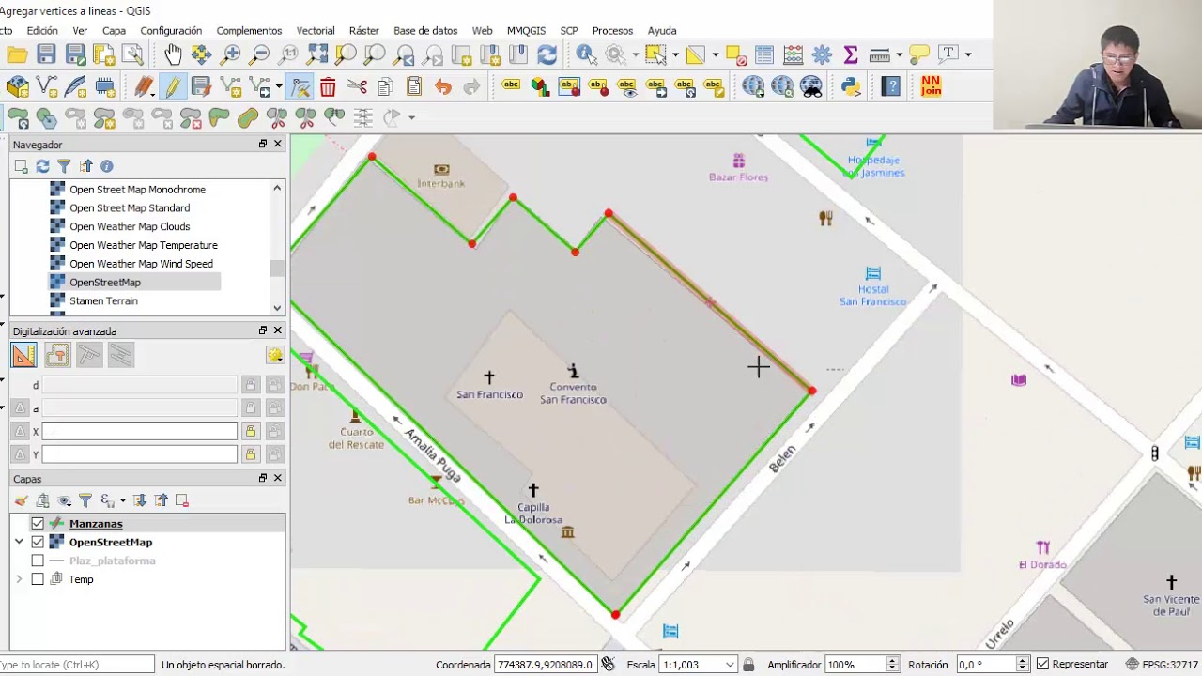Save layer edits
This screenshot has height=676, width=1202.
[x=201, y=87]
